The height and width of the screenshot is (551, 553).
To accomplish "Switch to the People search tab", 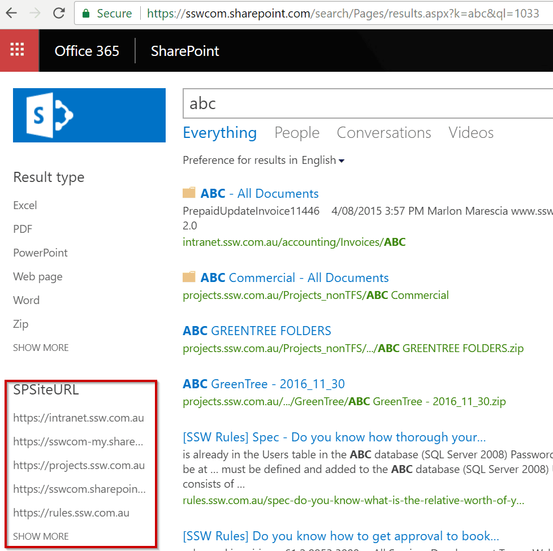I will [x=297, y=133].
